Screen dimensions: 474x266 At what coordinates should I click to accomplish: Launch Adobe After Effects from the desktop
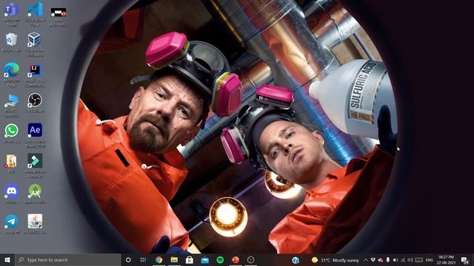click(35, 135)
